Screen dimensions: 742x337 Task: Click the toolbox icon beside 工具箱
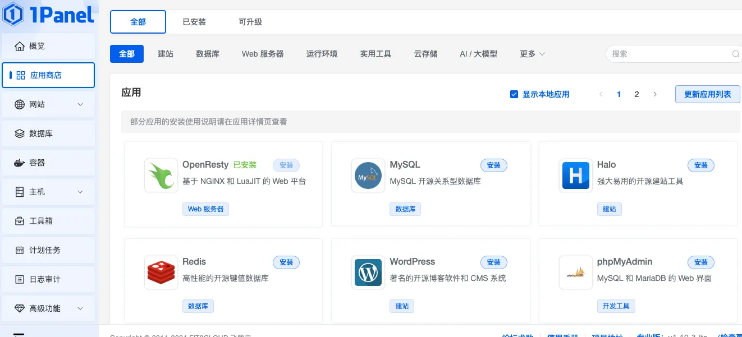click(20, 221)
